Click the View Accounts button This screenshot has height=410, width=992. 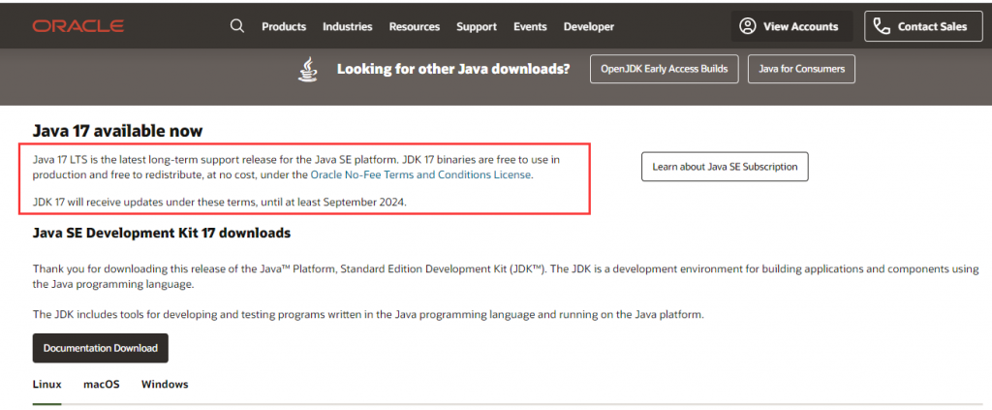pos(791,26)
